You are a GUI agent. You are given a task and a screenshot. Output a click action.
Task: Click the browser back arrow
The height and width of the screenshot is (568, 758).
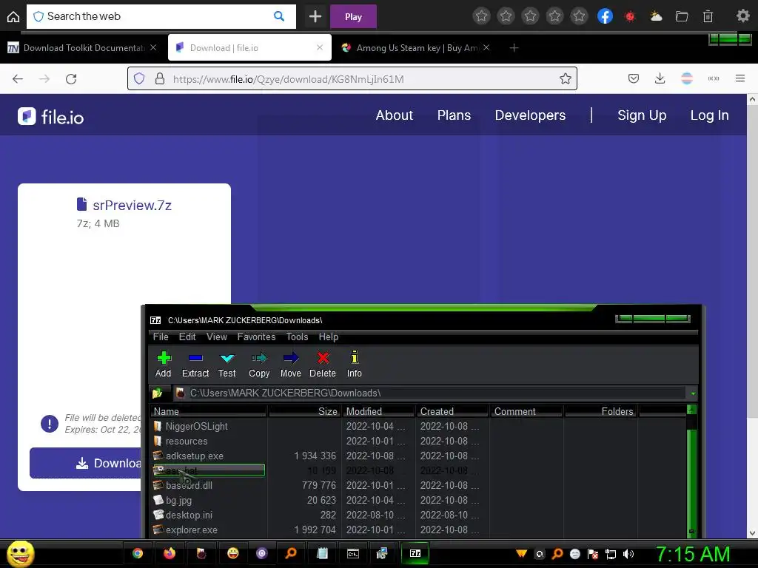pyautogui.click(x=18, y=78)
